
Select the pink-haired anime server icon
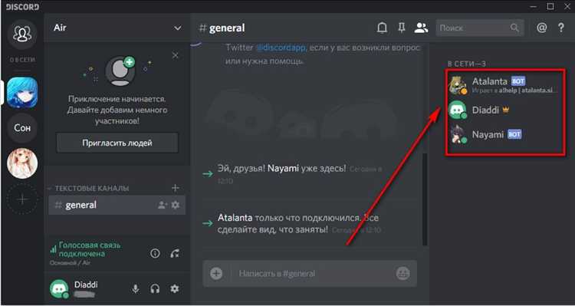pyautogui.click(x=22, y=163)
